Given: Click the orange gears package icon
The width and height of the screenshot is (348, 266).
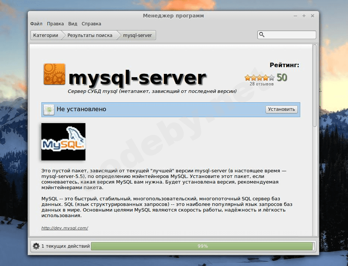Looking at the screenshot, I should (54, 74).
